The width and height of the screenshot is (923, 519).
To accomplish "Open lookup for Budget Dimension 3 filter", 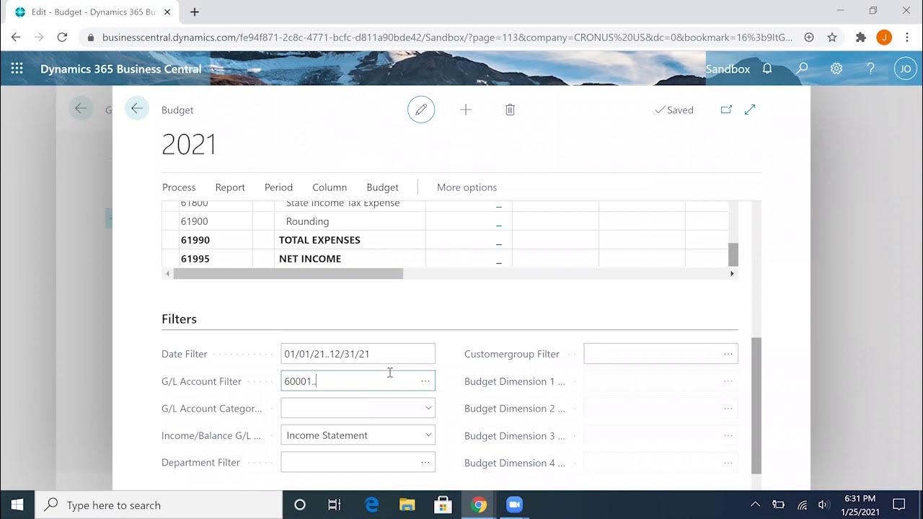I will pos(728,435).
